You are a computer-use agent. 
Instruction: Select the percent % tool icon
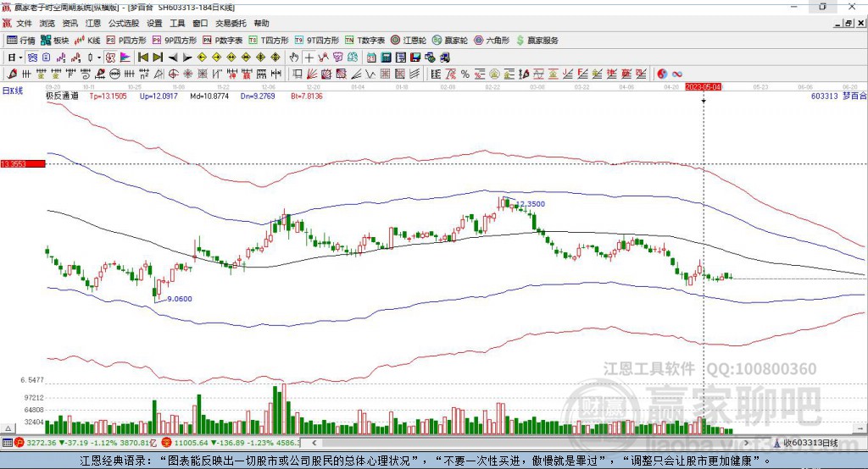click(465, 74)
